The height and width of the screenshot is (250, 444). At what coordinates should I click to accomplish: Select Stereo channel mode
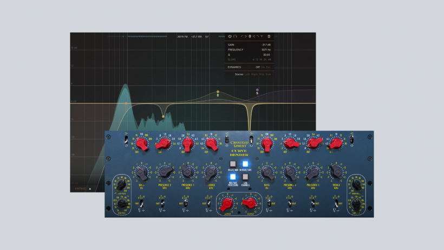[239, 74]
